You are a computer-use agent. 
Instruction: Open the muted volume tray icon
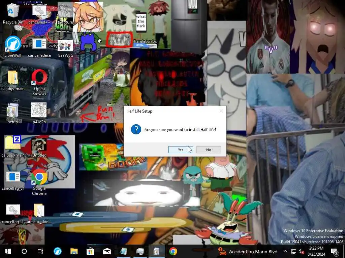point(302,251)
